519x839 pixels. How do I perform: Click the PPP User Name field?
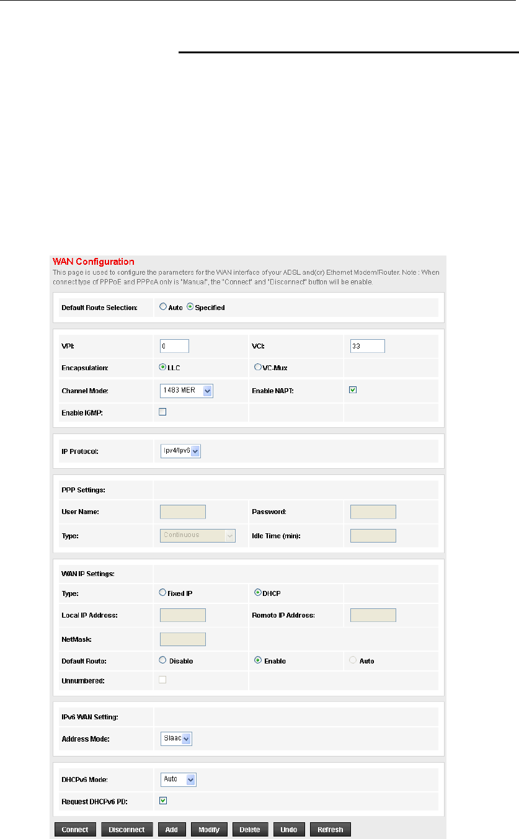[183, 512]
